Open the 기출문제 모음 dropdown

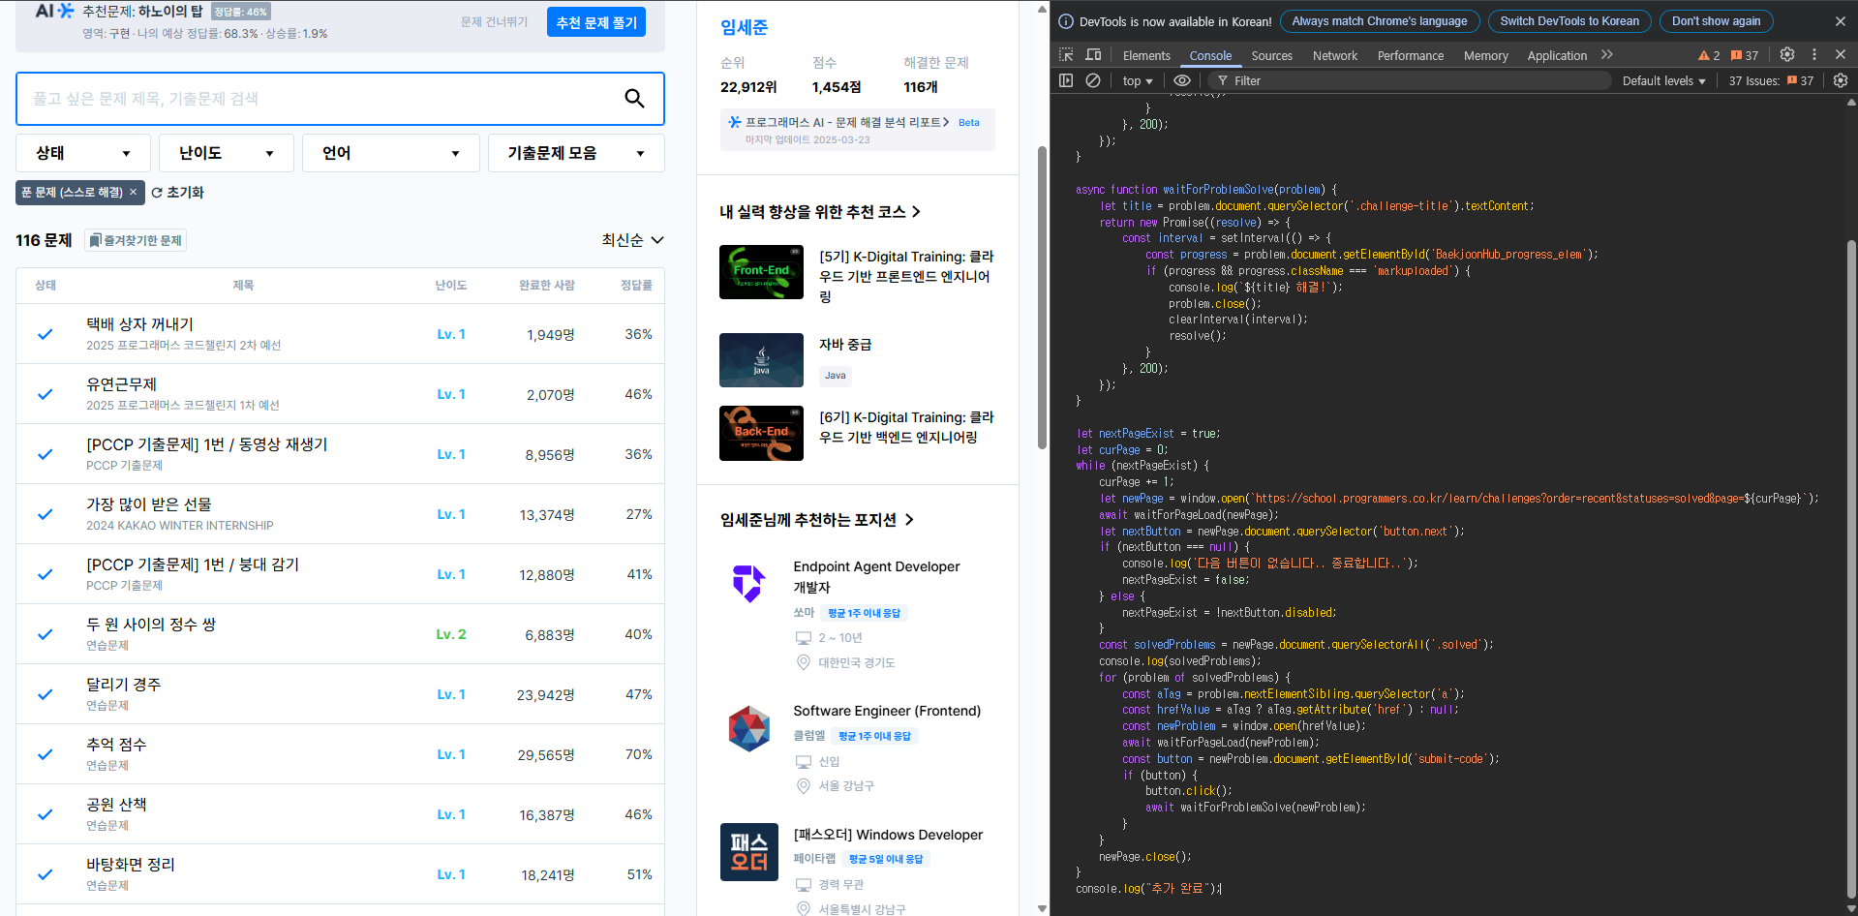point(576,153)
